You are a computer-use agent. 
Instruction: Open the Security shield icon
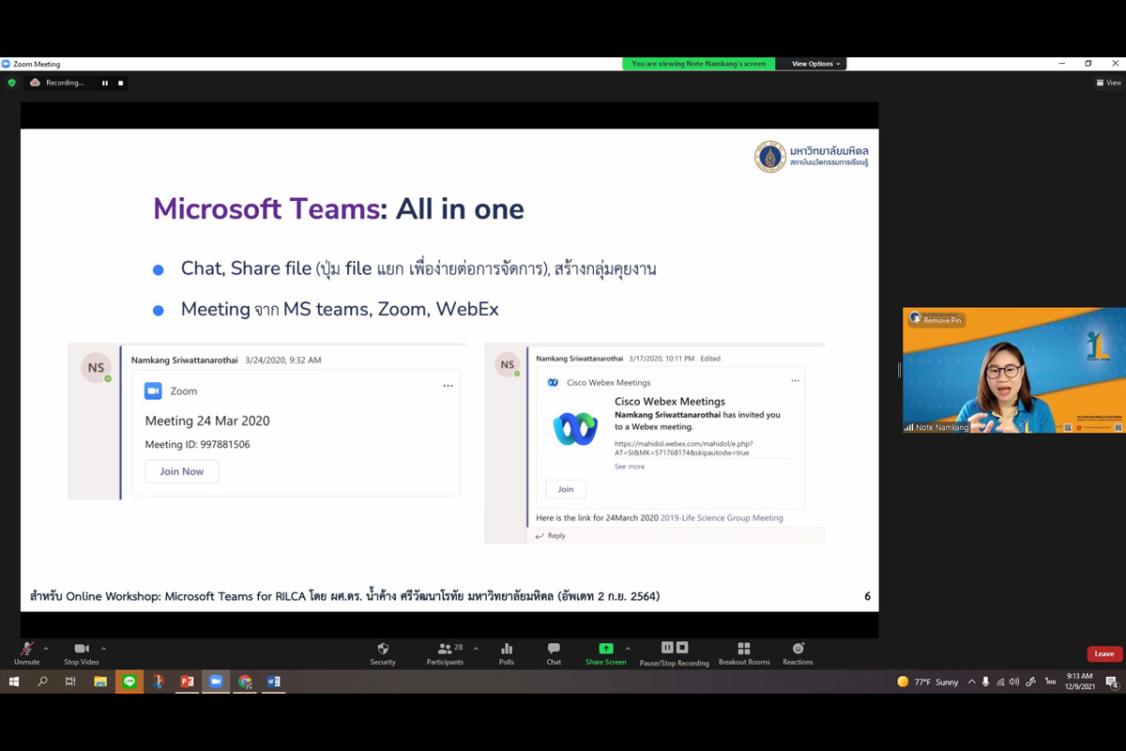pos(383,649)
